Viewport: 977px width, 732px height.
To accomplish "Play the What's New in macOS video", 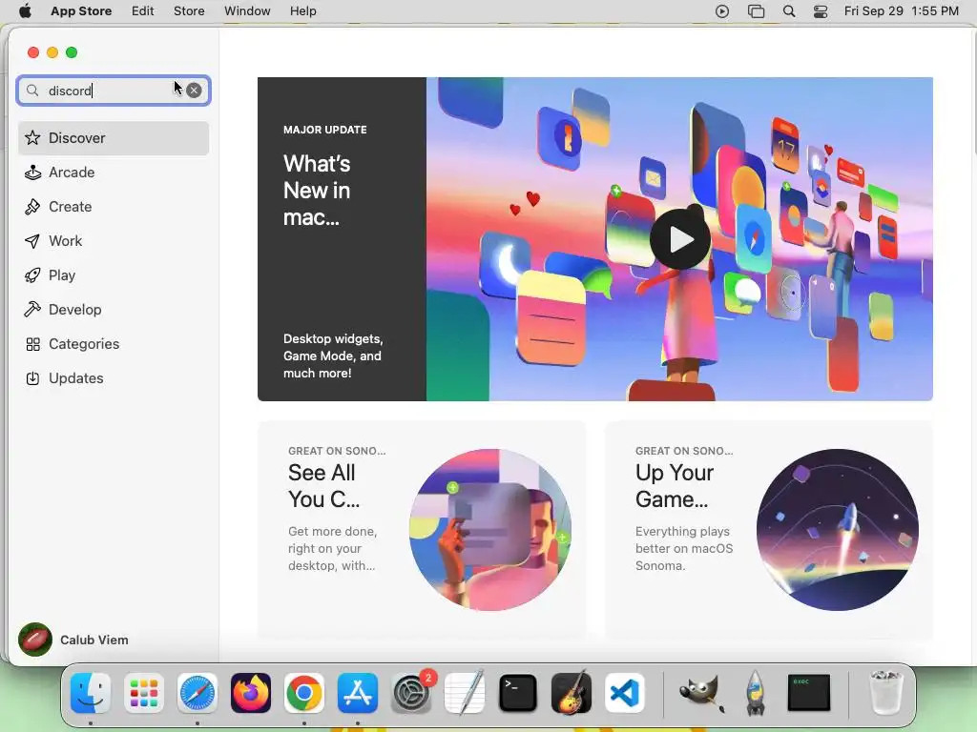I will click(x=679, y=239).
